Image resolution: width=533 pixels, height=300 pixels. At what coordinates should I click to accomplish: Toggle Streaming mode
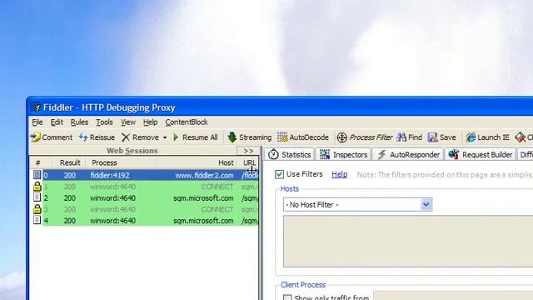click(250, 137)
